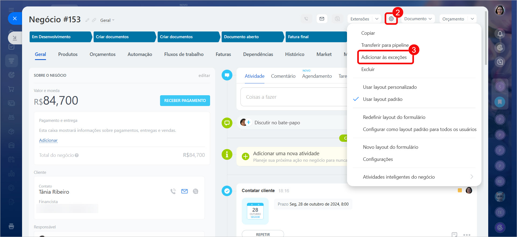Click editar in Sobre o negócio
The image size is (517, 237).
tap(204, 76)
